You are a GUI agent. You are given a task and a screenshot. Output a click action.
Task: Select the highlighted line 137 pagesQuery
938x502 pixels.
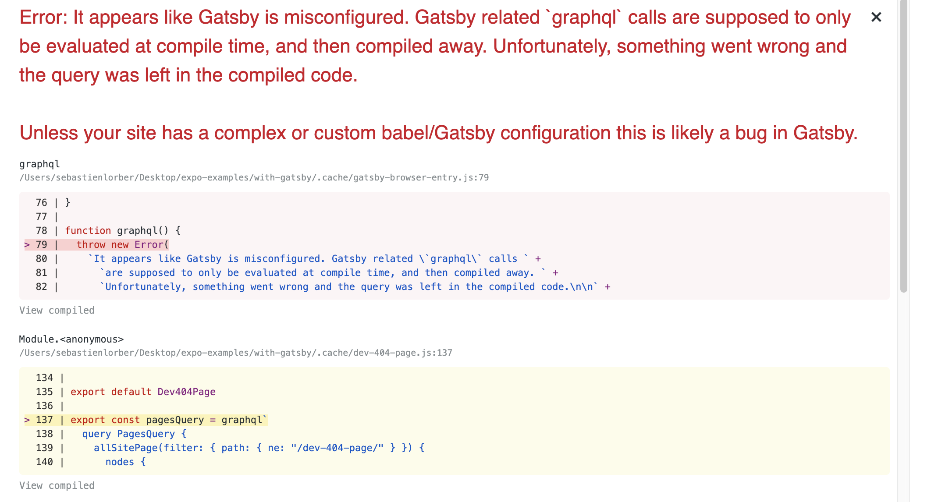click(x=146, y=420)
